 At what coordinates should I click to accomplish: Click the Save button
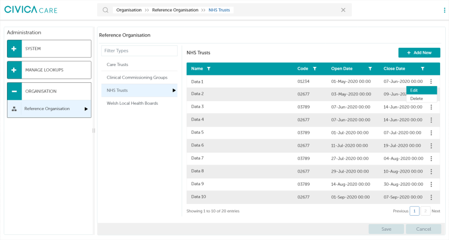(x=386, y=229)
